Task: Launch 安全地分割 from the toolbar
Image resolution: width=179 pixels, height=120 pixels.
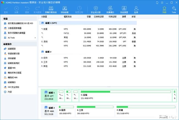Action: coord(96,10)
